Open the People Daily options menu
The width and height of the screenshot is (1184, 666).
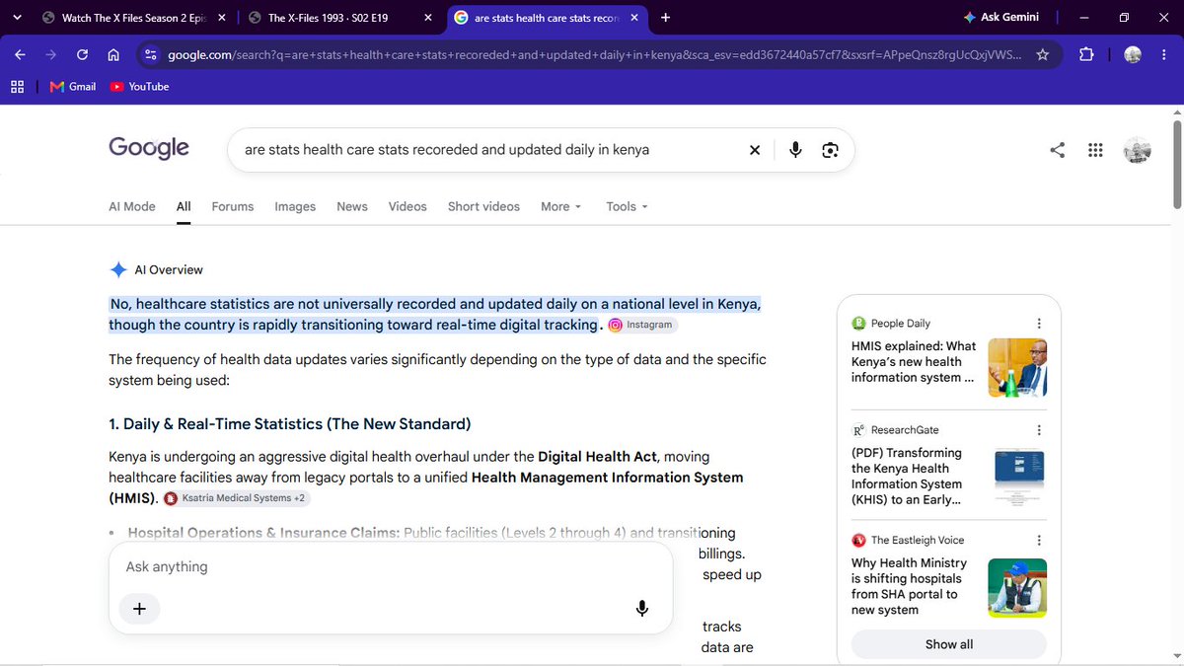(x=1038, y=324)
